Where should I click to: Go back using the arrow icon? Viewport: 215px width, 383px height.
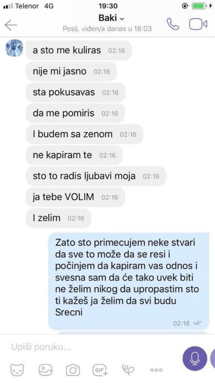pos(11,25)
